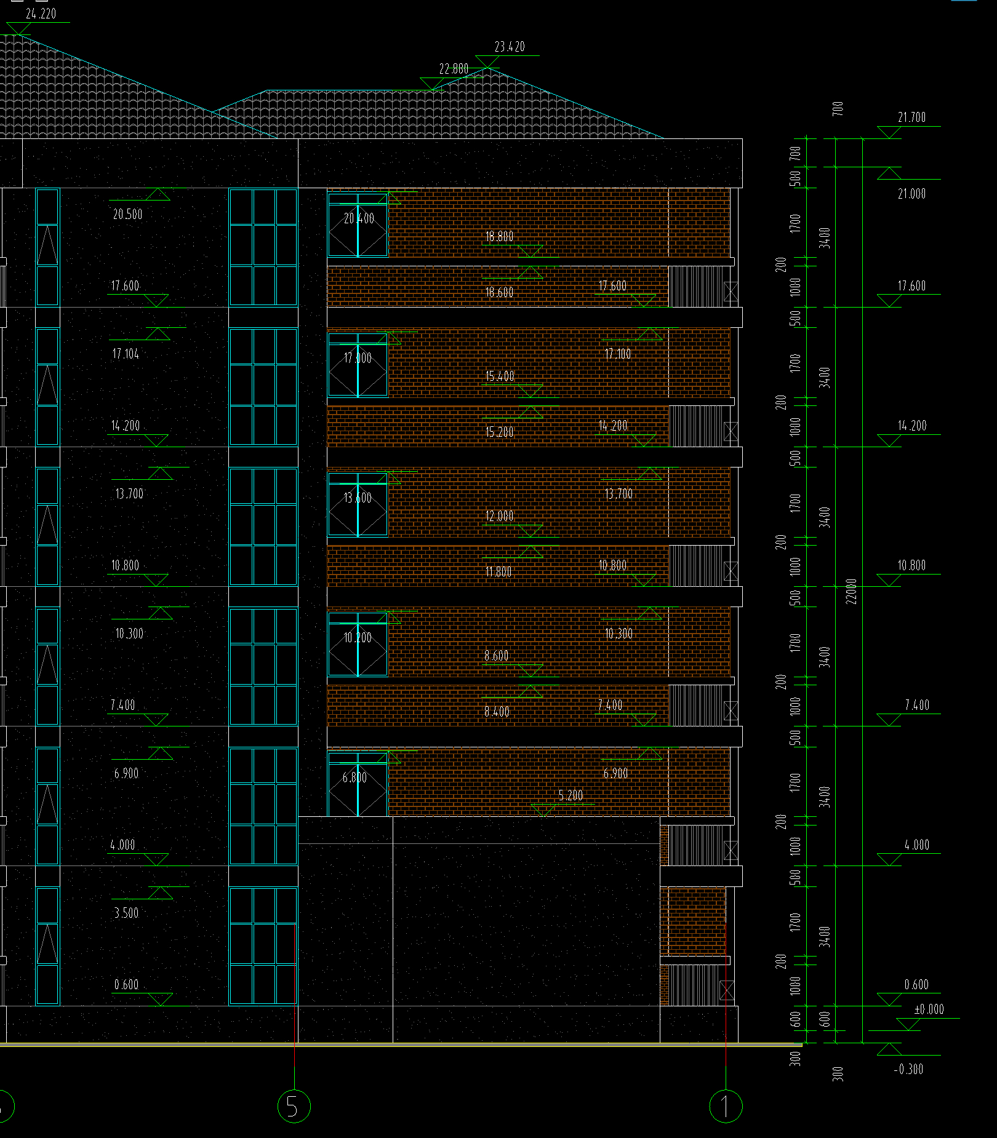Pick the 8.400 elevation label
997x1138 pixels.
pyautogui.click(x=497, y=712)
